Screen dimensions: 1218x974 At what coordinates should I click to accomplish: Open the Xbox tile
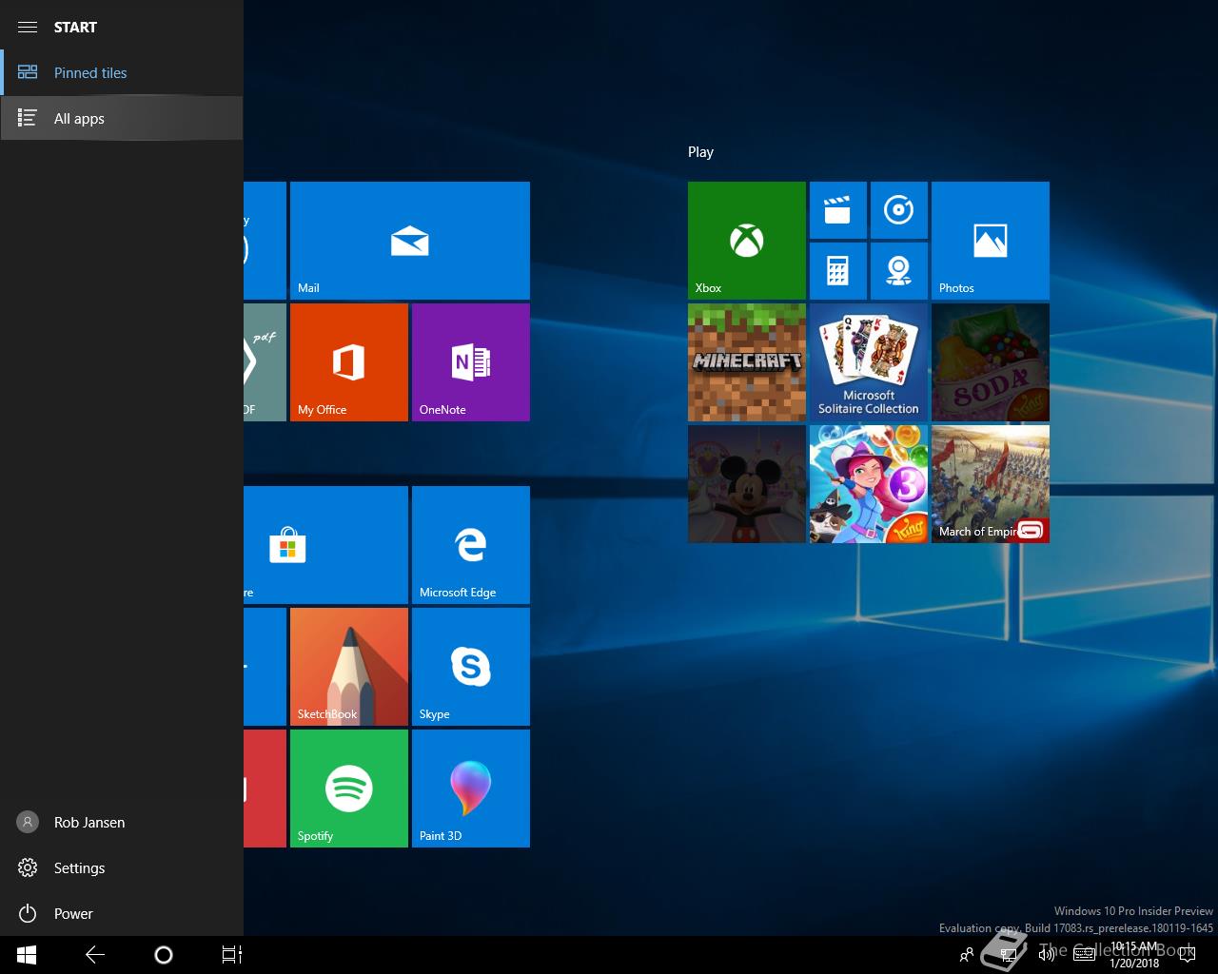click(x=747, y=241)
